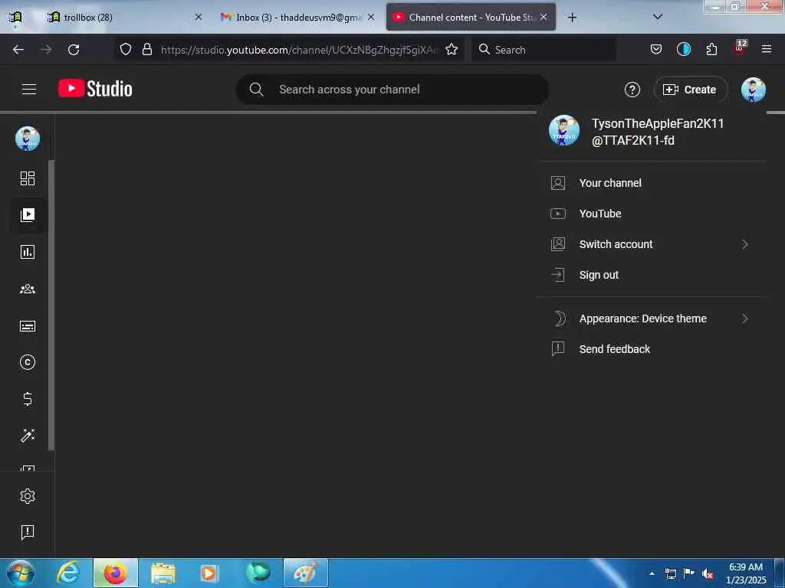Screen dimensions: 785x588
Task: Open the Analytics sidebar icon
Action: tap(28, 252)
